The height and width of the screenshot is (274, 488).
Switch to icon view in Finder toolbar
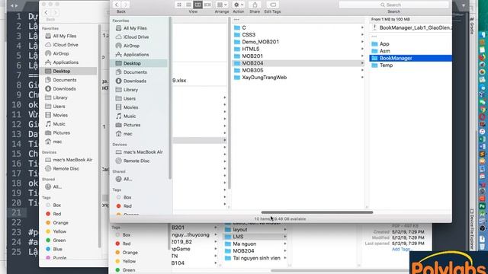179,5
